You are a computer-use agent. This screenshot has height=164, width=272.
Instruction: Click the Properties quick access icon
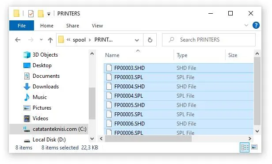tap(31, 14)
